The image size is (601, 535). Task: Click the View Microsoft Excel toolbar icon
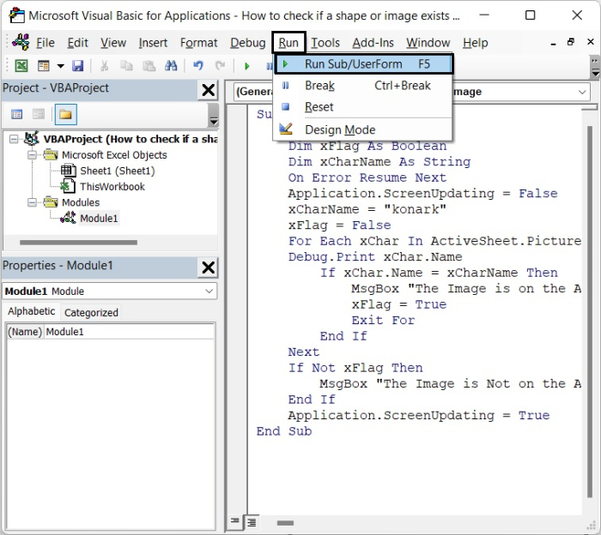click(21, 66)
